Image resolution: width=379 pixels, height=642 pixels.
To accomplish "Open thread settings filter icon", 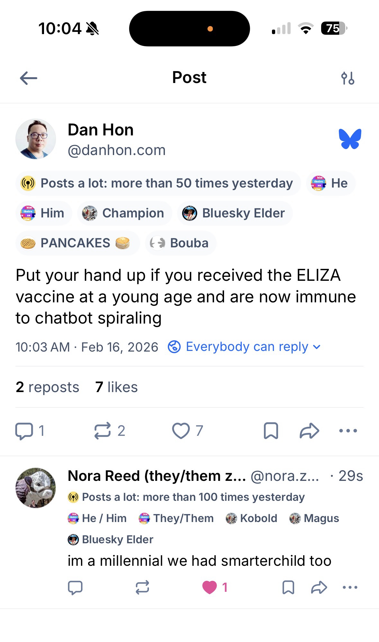I will (x=347, y=78).
